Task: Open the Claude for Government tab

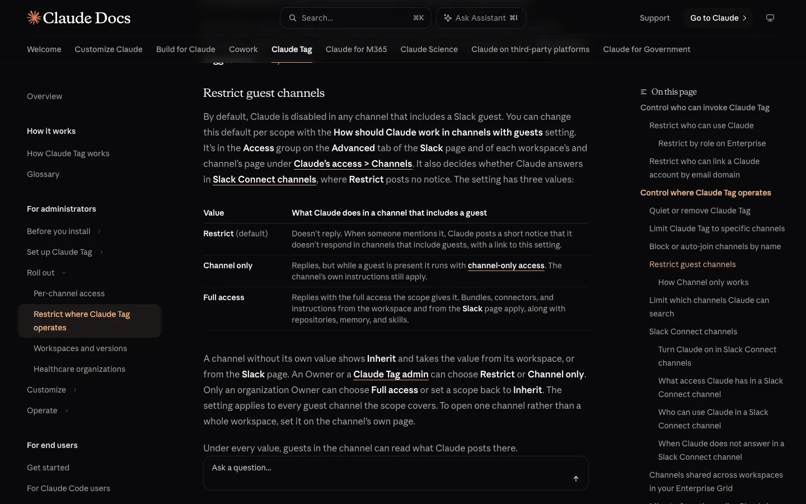Action: click(x=647, y=49)
